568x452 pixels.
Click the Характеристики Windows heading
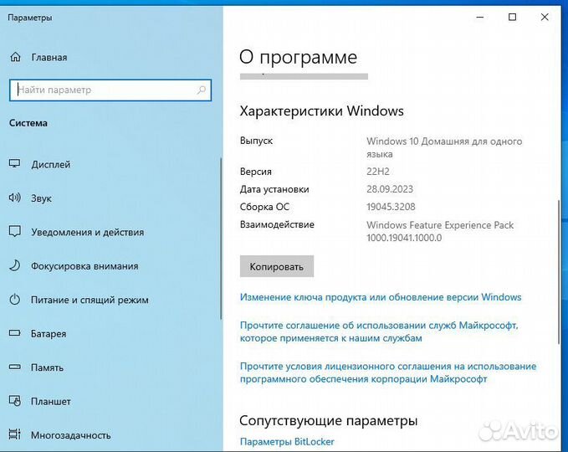point(322,111)
